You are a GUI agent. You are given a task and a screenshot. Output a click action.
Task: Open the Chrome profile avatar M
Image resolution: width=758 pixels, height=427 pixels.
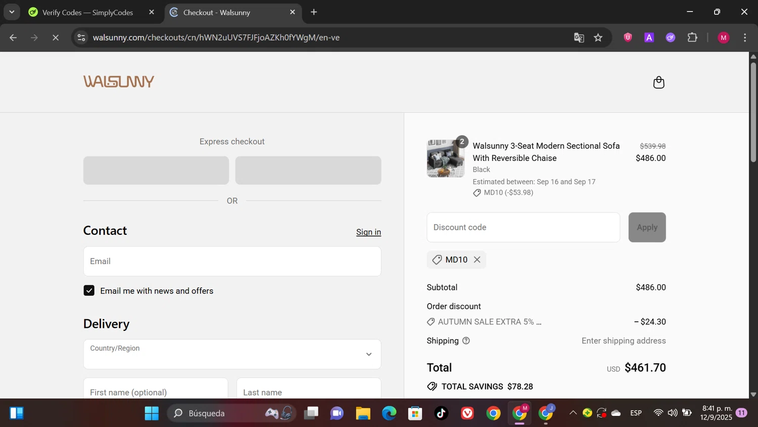tap(724, 37)
